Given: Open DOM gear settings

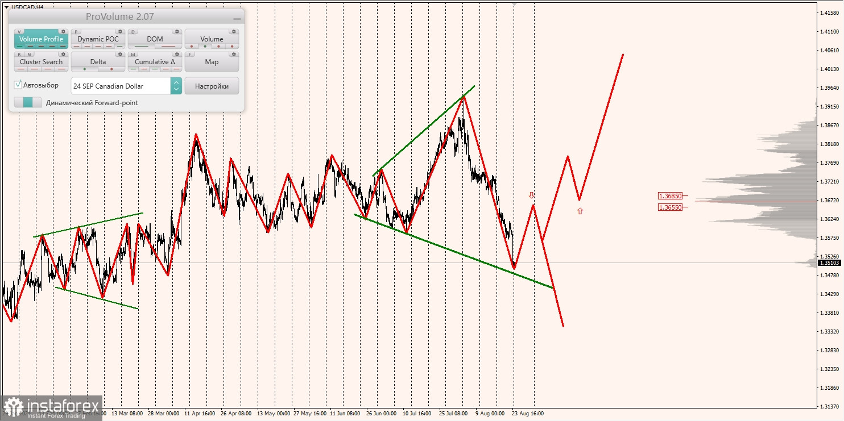Looking at the screenshot, I should pyautogui.click(x=177, y=32).
